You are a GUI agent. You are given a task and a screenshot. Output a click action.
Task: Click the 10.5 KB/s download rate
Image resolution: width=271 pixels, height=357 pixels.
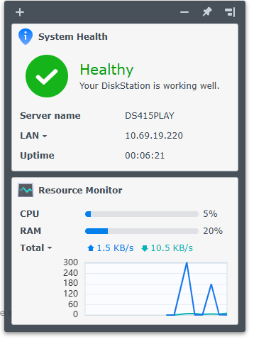tap(172, 248)
